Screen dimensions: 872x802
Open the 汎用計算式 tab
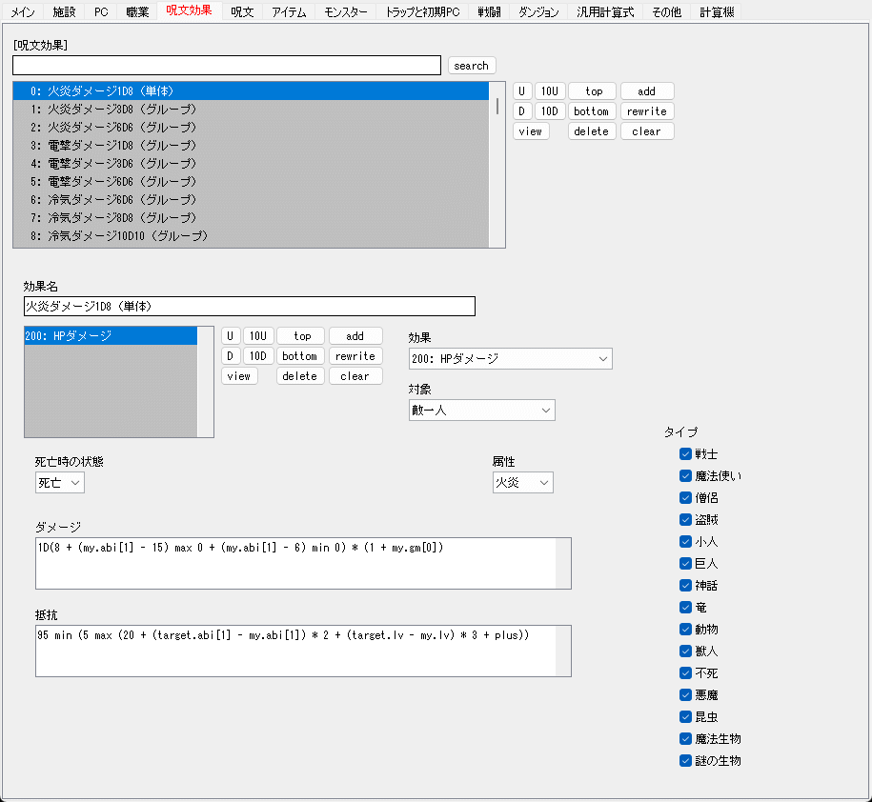point(605,11)
